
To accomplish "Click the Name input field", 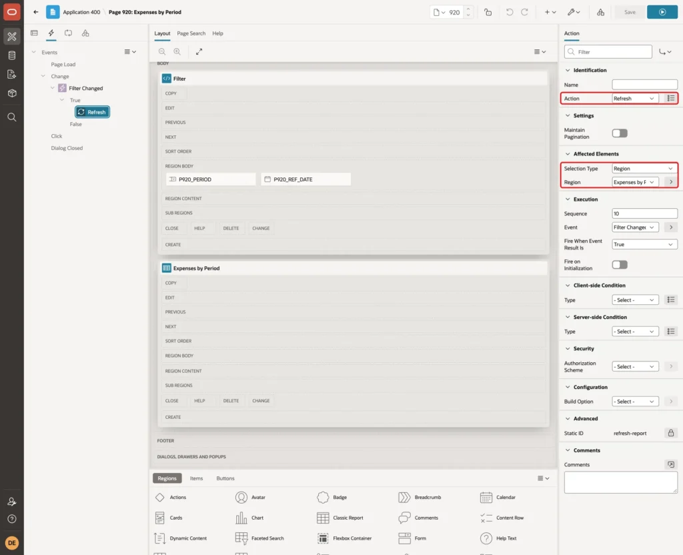I will tap(644, 85).
